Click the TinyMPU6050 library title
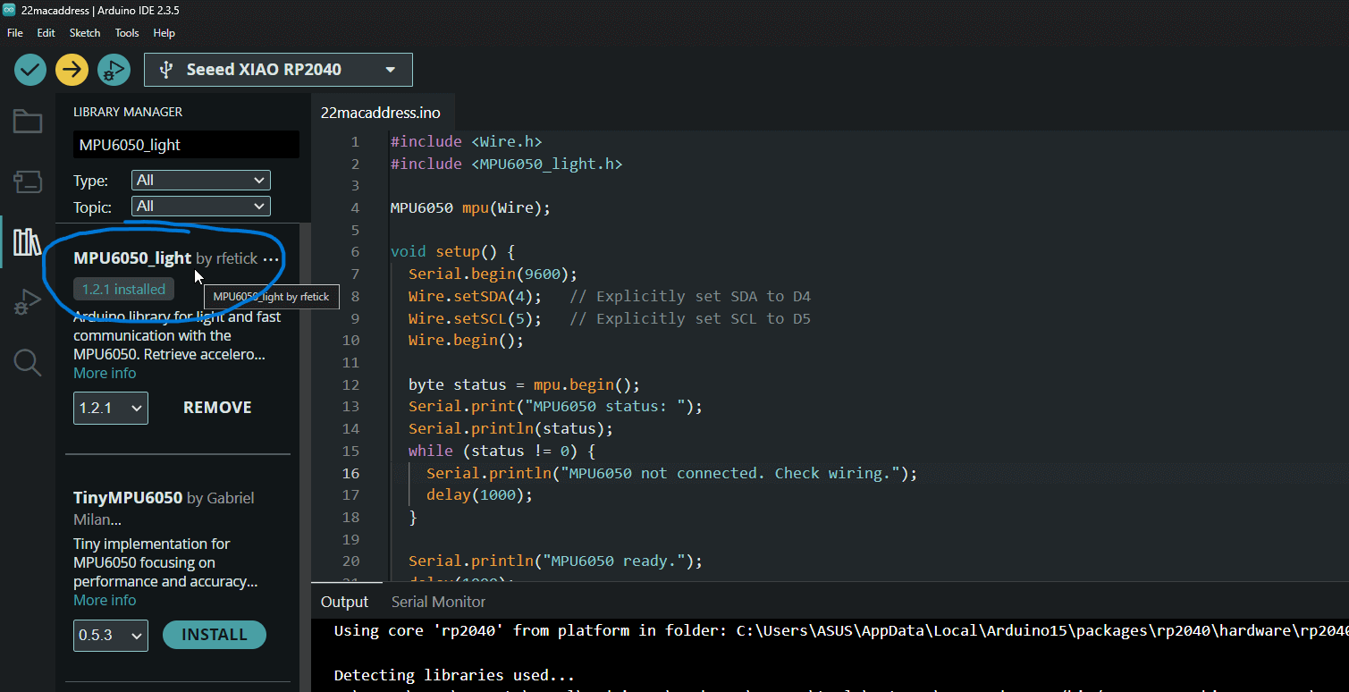1349x692 pixels. coord(128,497)
